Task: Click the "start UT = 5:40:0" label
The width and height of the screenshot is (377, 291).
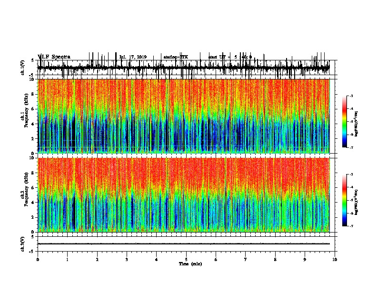Action: (x=230, y=57)
